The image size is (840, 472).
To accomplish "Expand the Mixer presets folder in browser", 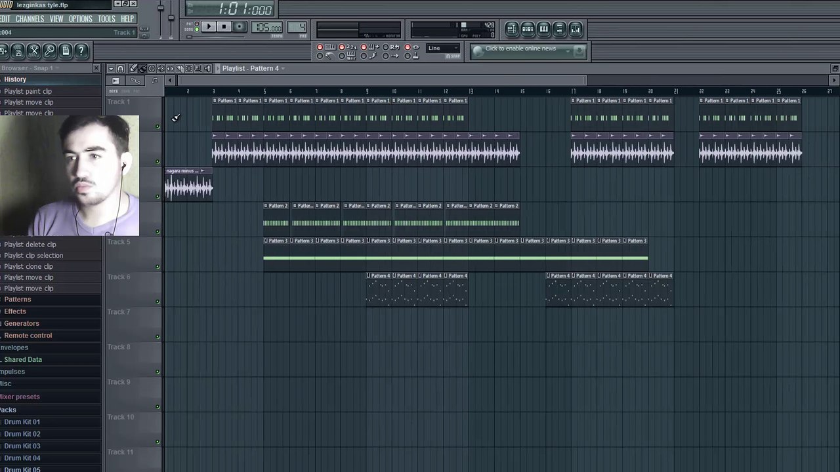I will [x=20, y=397].
